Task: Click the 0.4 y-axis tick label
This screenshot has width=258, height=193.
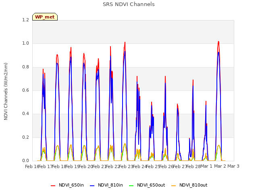Action: [25, 113]
